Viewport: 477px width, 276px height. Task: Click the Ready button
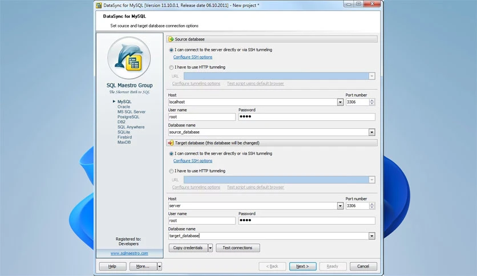click(x=333, y=266)
